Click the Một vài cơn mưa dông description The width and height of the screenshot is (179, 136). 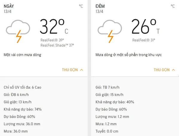[22, 55]
